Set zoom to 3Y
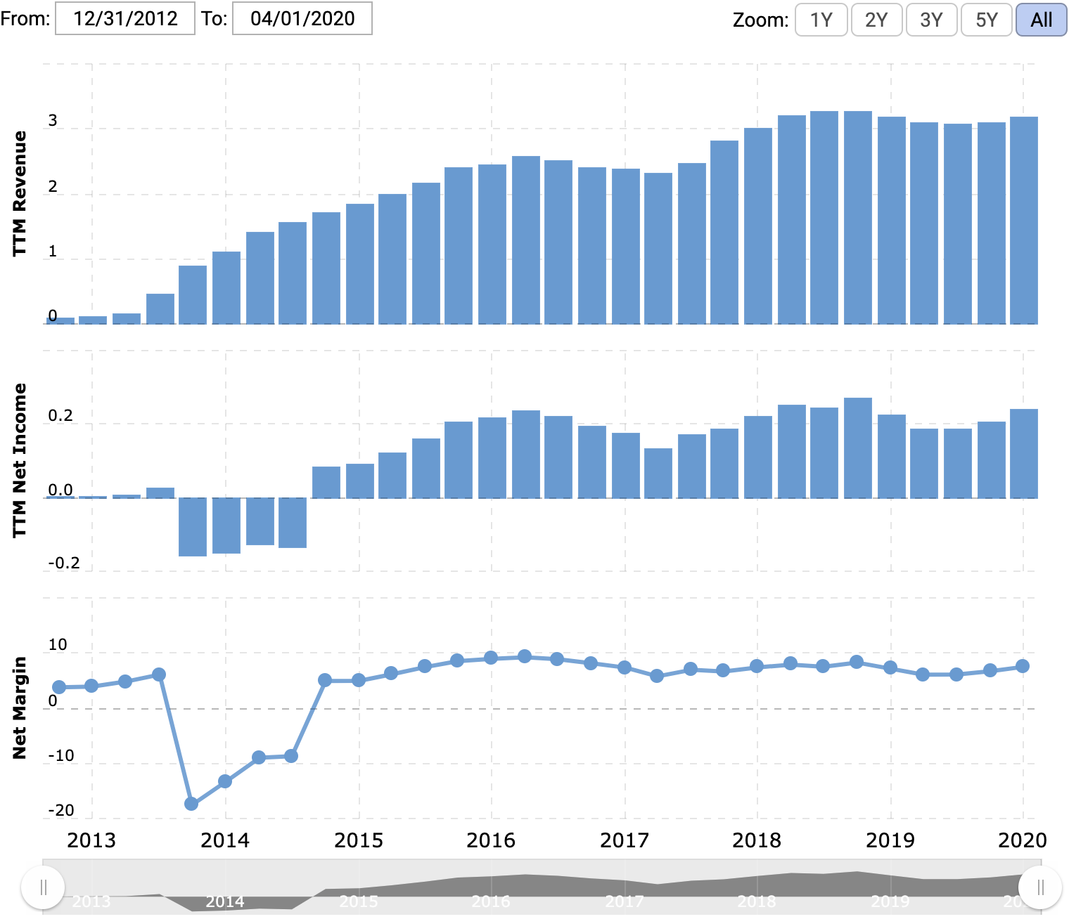This screenshot has height=919, width=1069. 931,20
